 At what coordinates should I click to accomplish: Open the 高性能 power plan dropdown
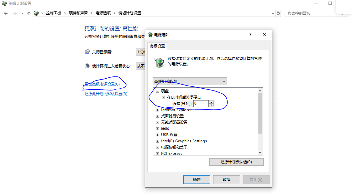tap(190, 81)
